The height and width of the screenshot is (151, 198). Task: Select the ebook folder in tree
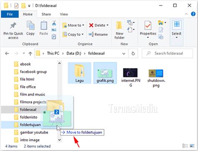(25, 64)
